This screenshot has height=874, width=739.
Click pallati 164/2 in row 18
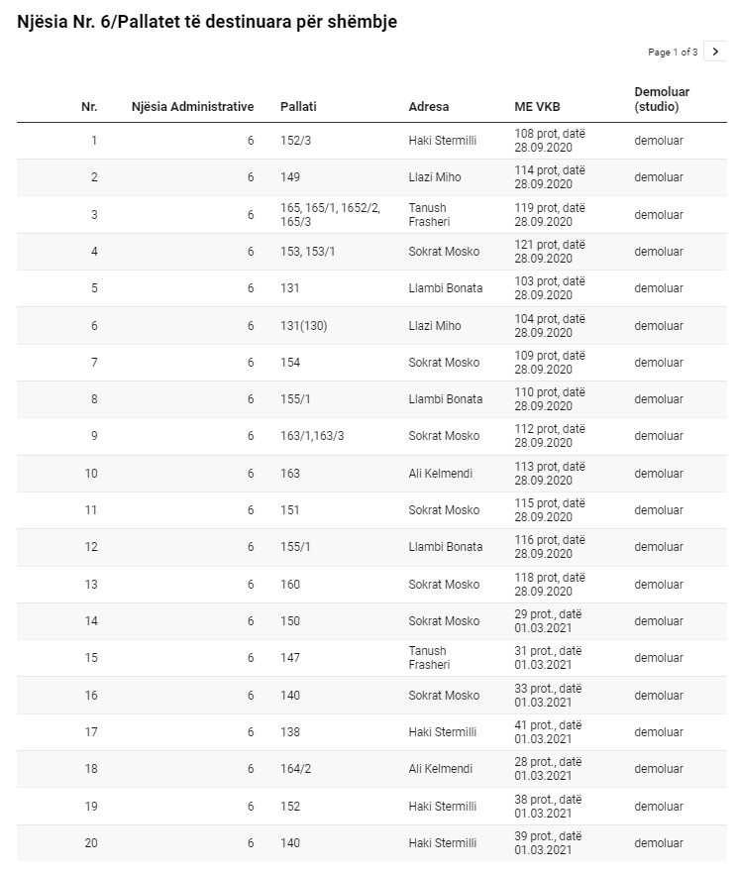pyautogui.click(x=295, y=769)
